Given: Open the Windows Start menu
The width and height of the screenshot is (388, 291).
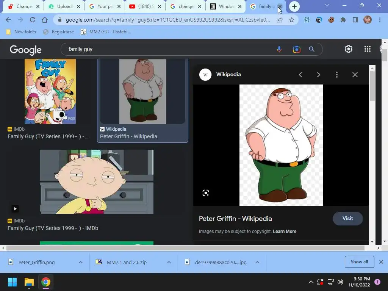Looking at the screenshot, I should pyautogui.click(x=12, y=282).
